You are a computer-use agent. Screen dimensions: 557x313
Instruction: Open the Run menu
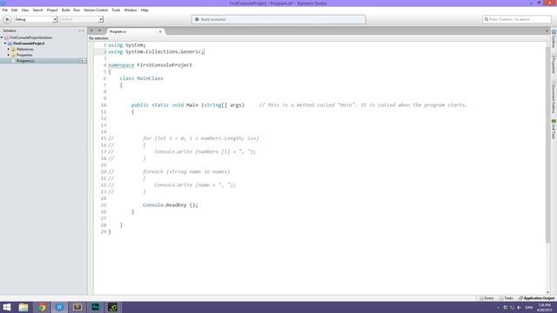tap(77, 10)
